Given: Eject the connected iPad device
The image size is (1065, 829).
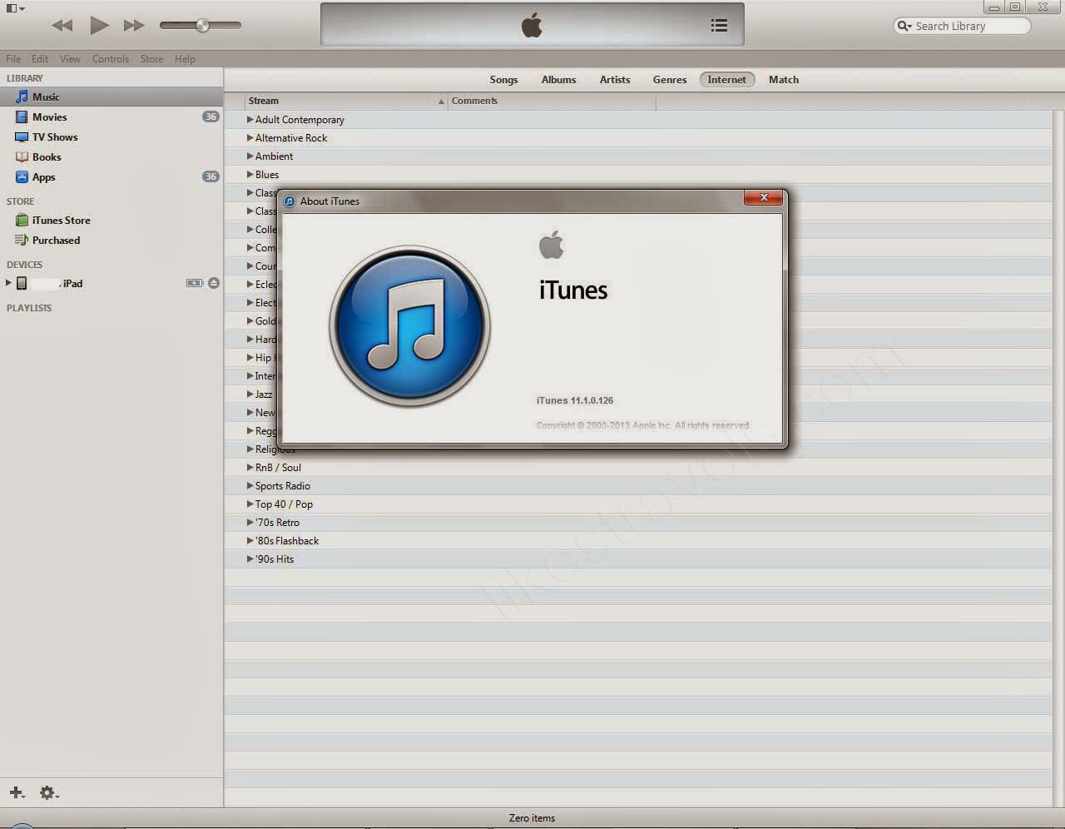Looking at the screenshot, I should tap(214, 283).
